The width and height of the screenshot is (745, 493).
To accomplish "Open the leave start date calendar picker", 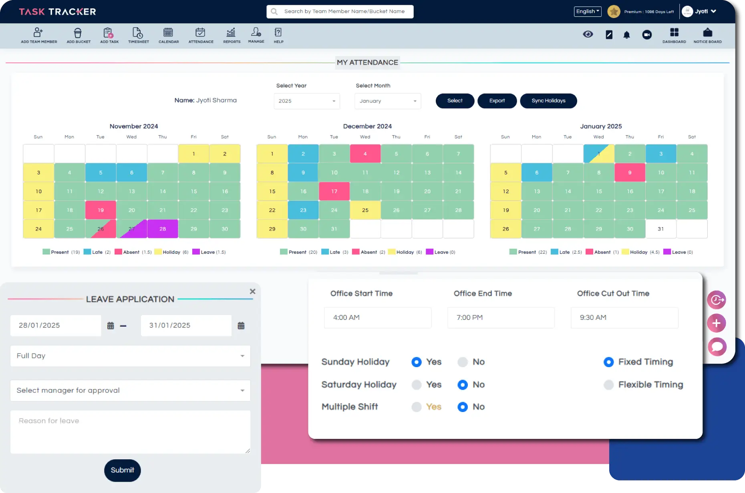I will tap(111, 326).
